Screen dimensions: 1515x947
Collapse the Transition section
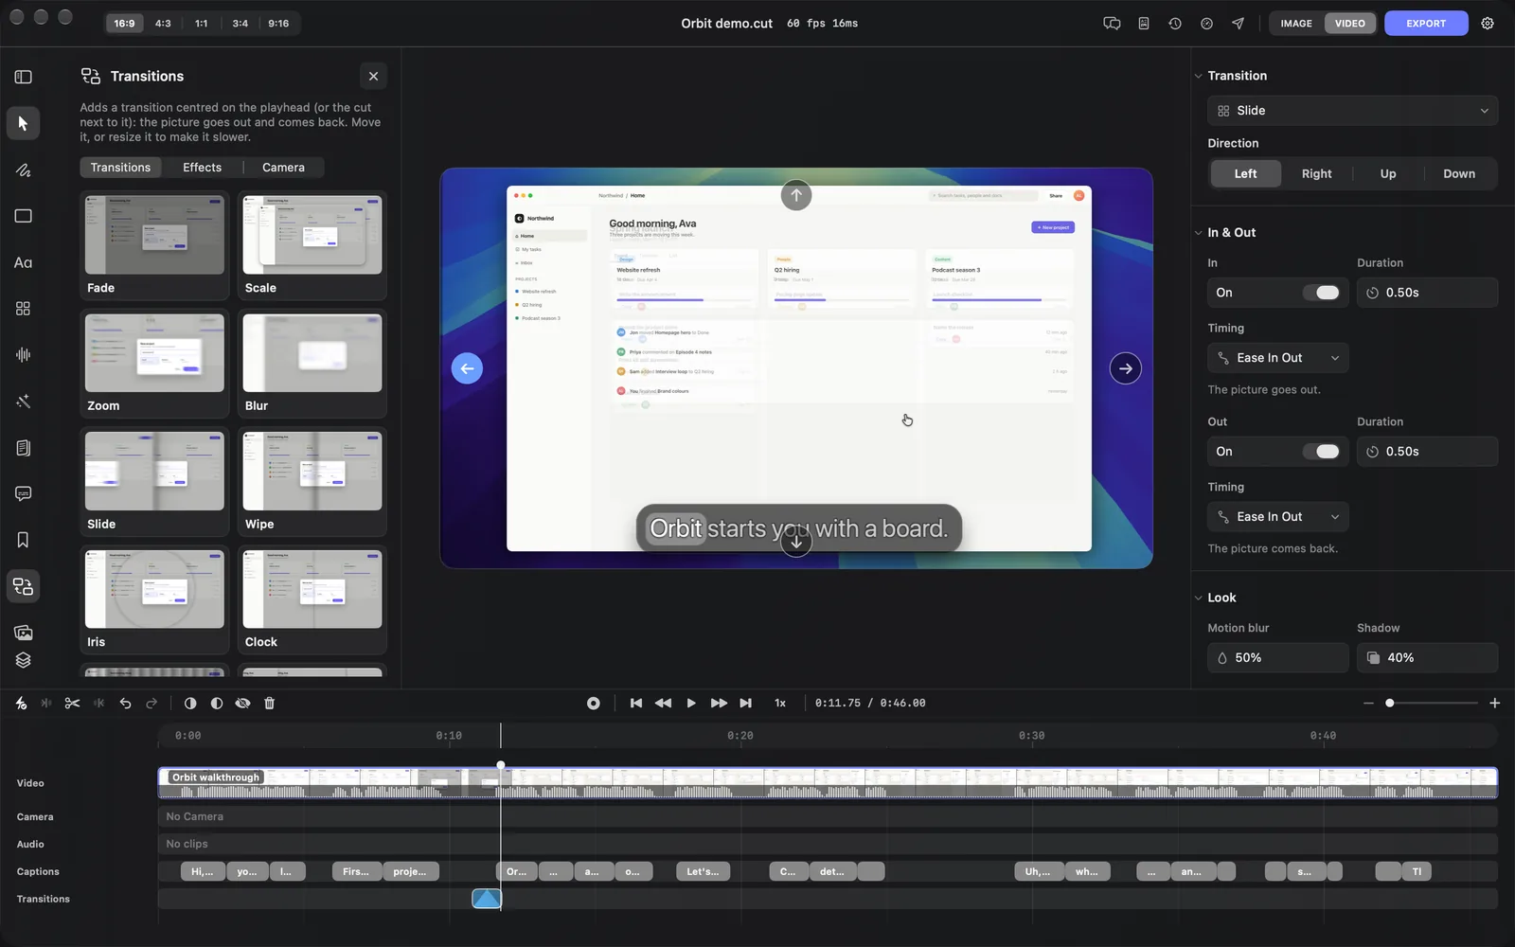[x=1199, y=76]
